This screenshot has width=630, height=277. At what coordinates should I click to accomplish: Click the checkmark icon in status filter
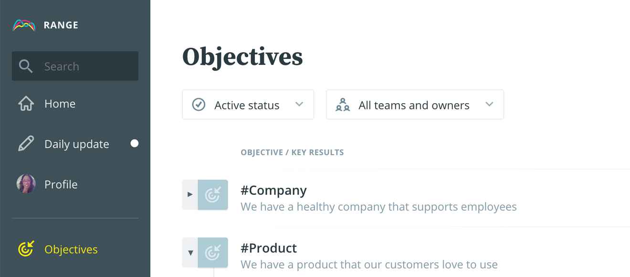[x=199, y=105]
